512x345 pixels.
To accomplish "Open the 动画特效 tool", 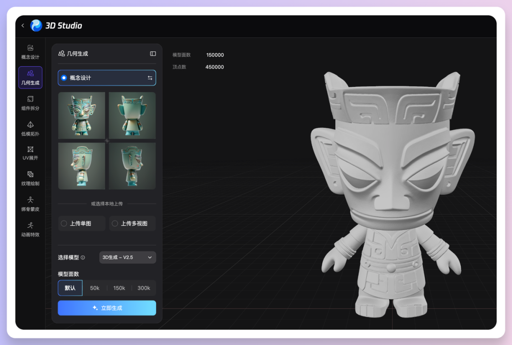I will pyautogui.click(x=30, y=229).
